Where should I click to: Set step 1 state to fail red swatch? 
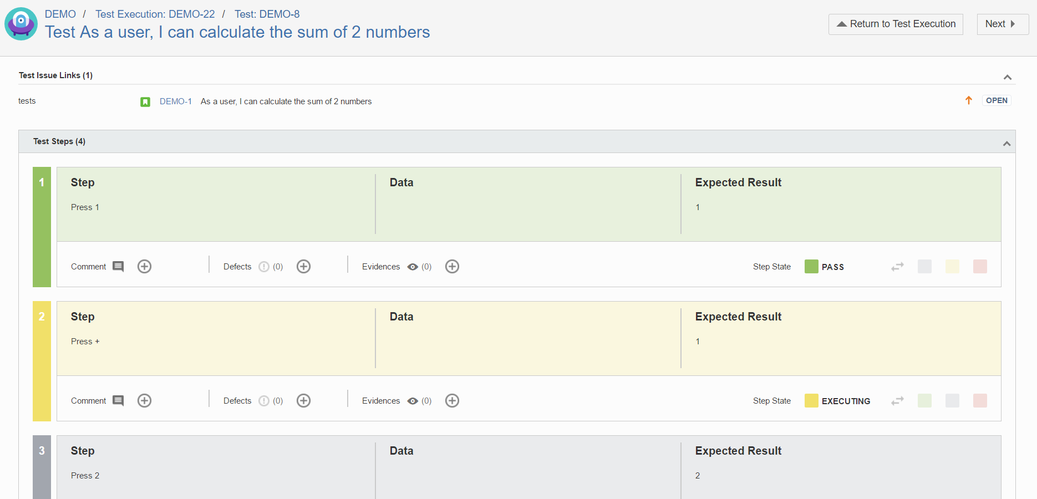pos(980,267)
